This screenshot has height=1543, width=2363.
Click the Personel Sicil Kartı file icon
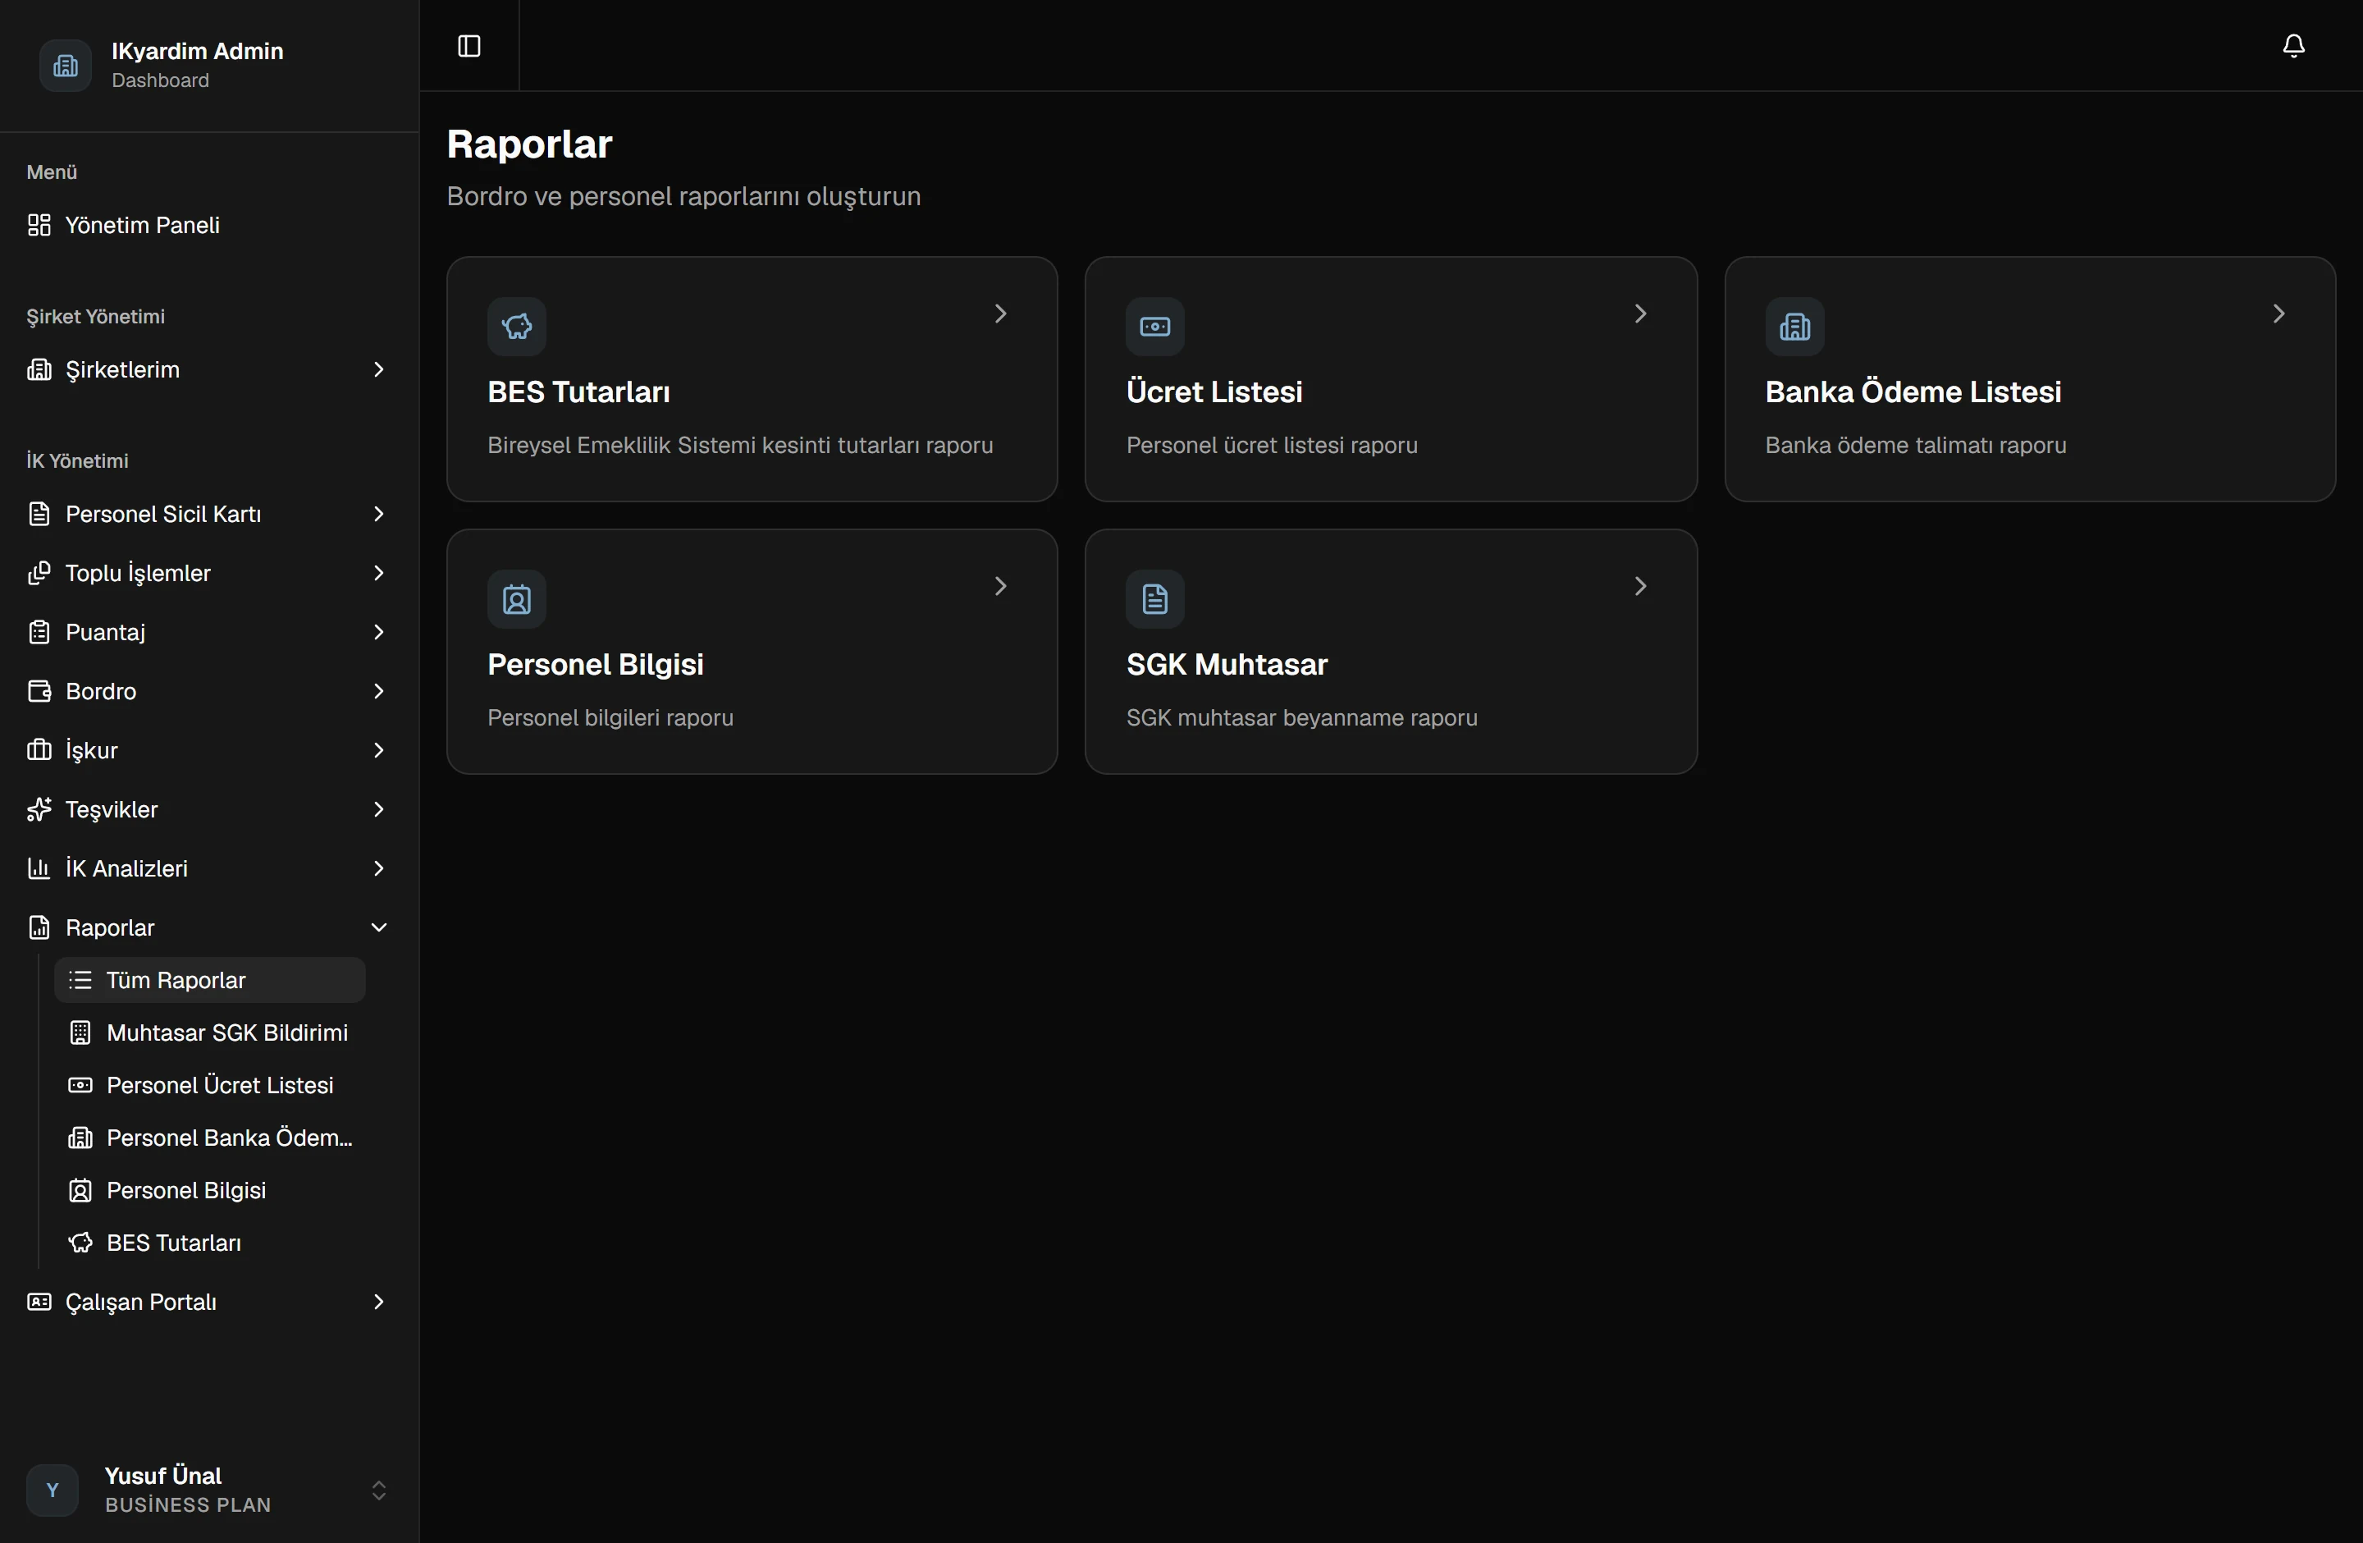pyautogui.click(x=39, y=513)
